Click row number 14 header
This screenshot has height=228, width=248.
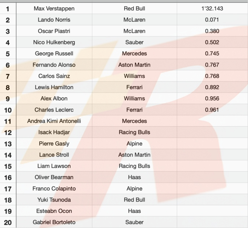[x=8, y=155]
